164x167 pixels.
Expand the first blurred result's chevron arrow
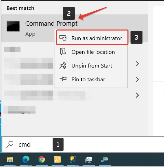click(x=137, y=63)
